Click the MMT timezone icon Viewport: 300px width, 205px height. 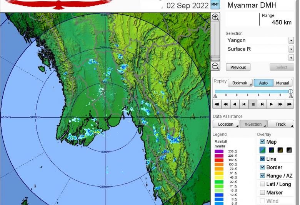click(x=215, y=5)
